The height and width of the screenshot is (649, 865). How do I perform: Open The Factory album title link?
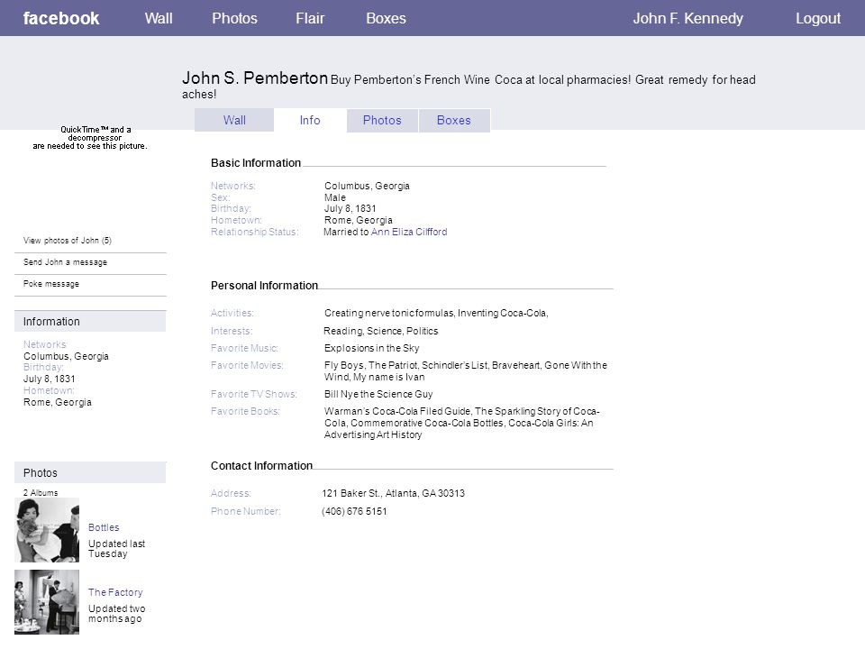[x=115, y=592]
